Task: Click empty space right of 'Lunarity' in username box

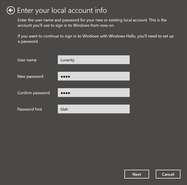Action: (106, 60)
